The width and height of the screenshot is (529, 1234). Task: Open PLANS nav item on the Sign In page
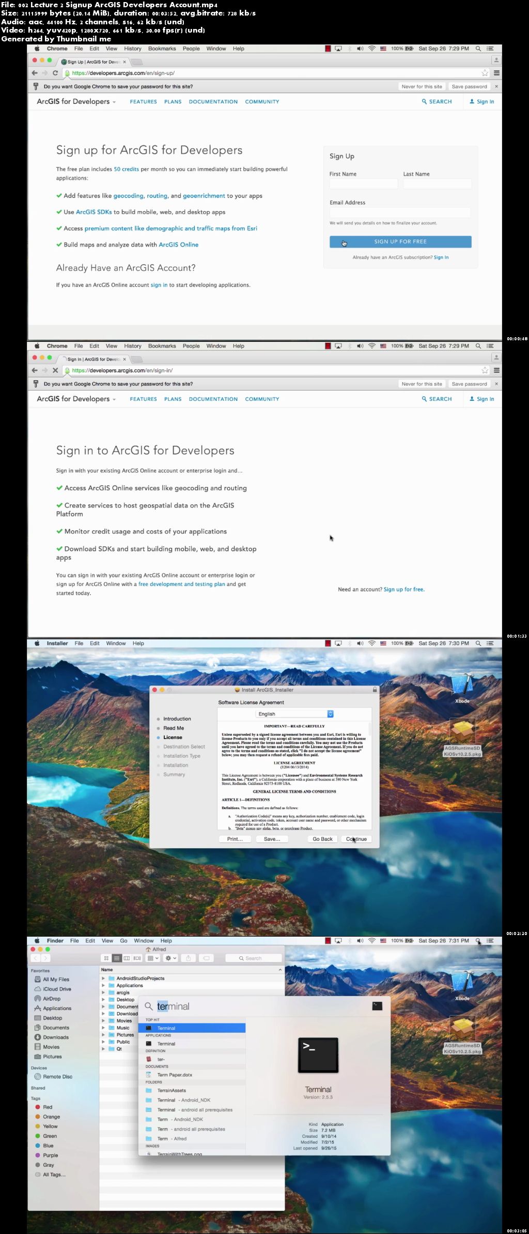pyautogui.click(x=173, y=399)
